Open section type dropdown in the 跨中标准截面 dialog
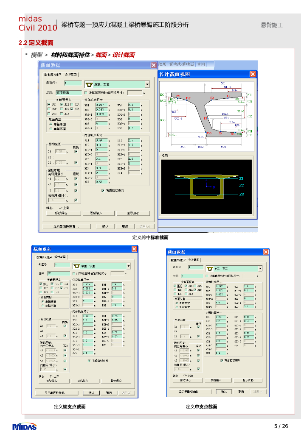 pyautogui.click(x=147, y=84)
